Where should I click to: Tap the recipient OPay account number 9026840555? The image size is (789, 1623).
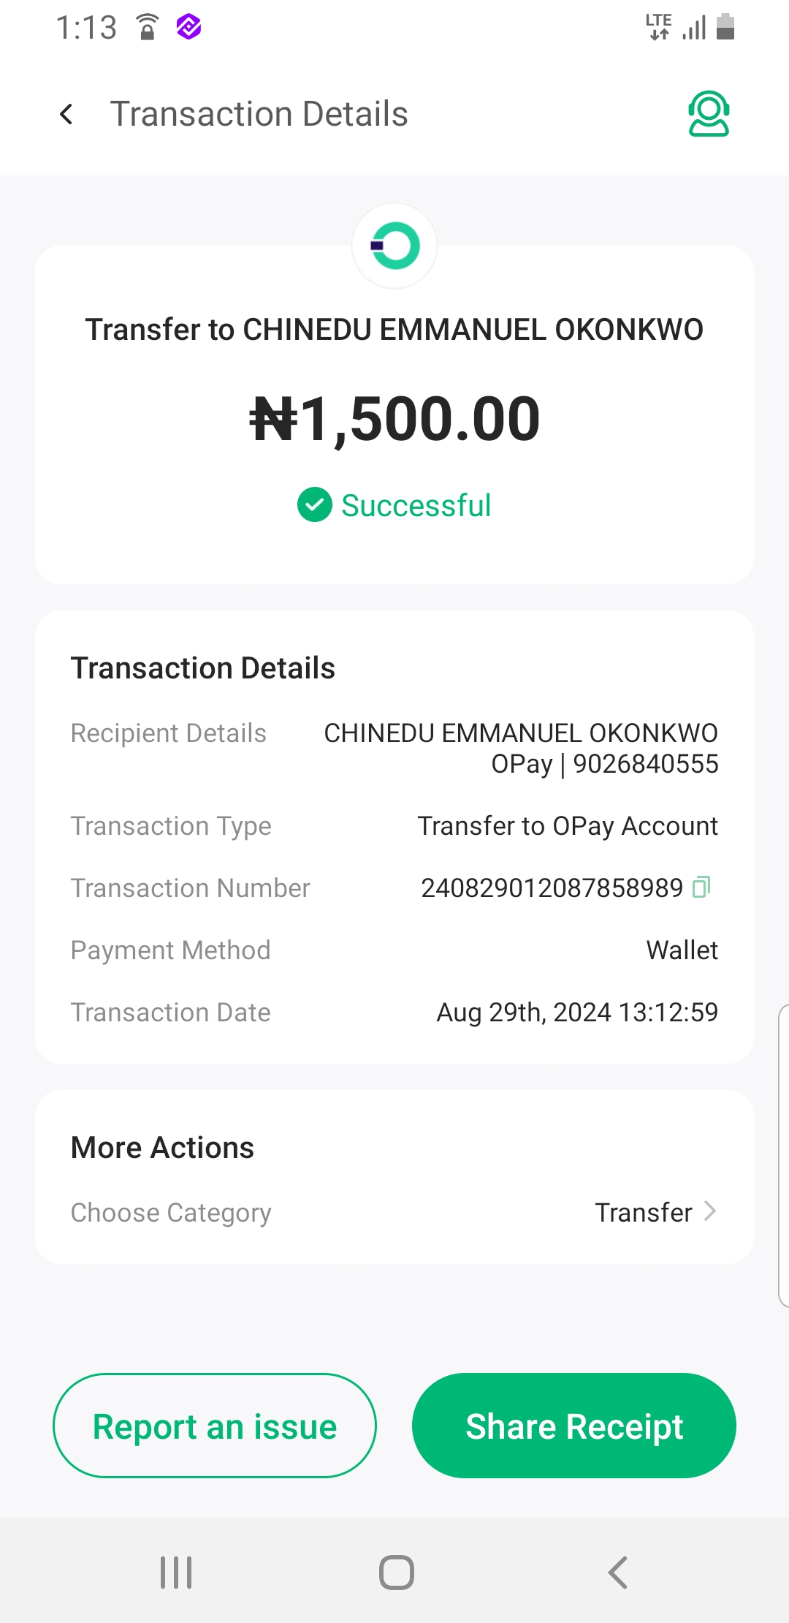pos(645,764)
